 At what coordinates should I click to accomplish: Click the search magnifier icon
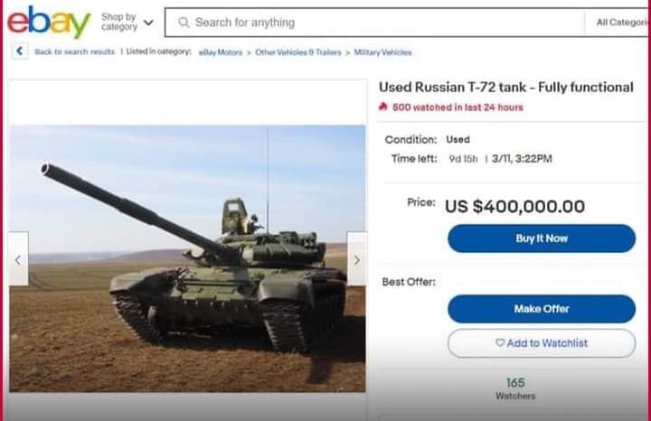[184, 22]
